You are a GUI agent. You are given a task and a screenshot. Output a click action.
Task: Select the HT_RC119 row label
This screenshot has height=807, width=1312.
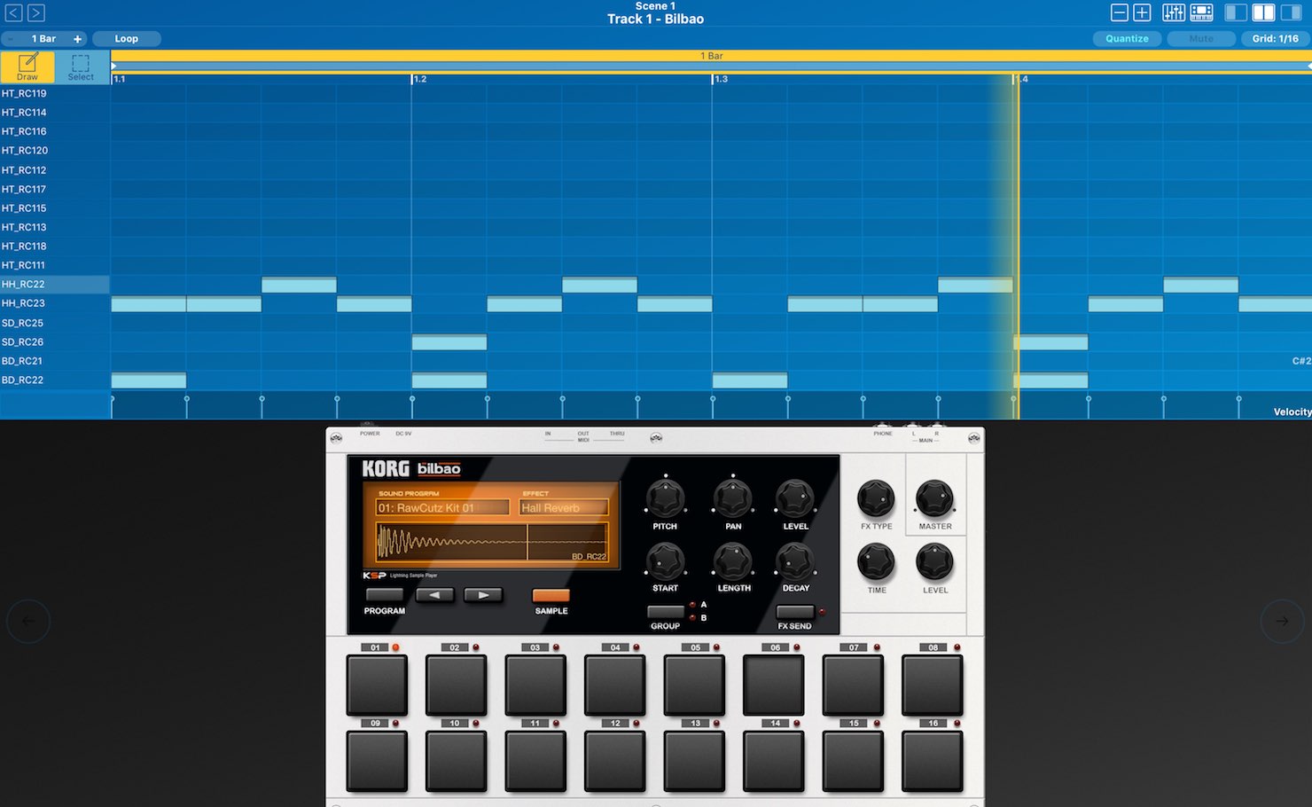[24, 93]
